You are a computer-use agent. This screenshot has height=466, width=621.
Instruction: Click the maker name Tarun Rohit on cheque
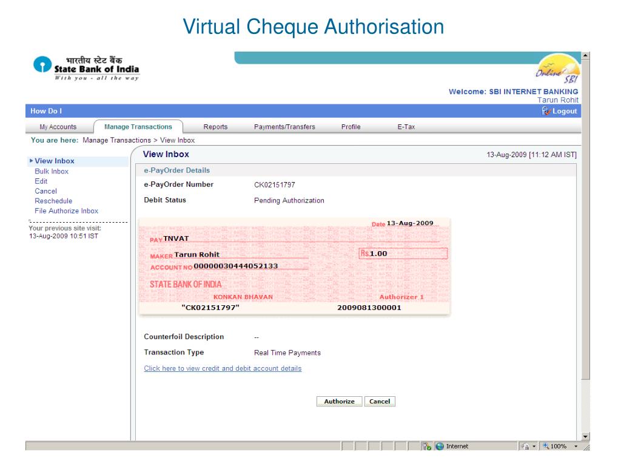[197, 254]
